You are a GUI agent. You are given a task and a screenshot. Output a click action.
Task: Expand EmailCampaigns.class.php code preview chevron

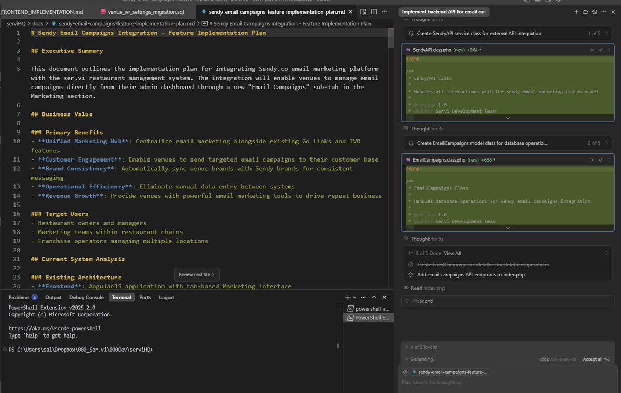(507, 228)
